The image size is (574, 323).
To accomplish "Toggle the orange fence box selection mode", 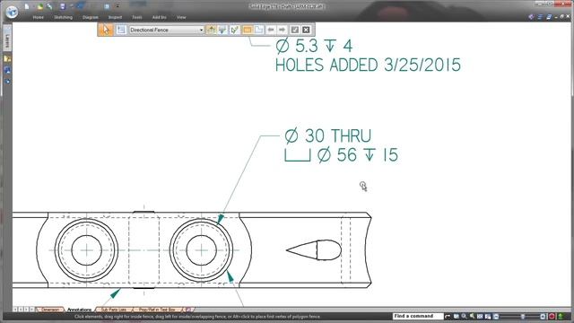I will pos(248,30).
